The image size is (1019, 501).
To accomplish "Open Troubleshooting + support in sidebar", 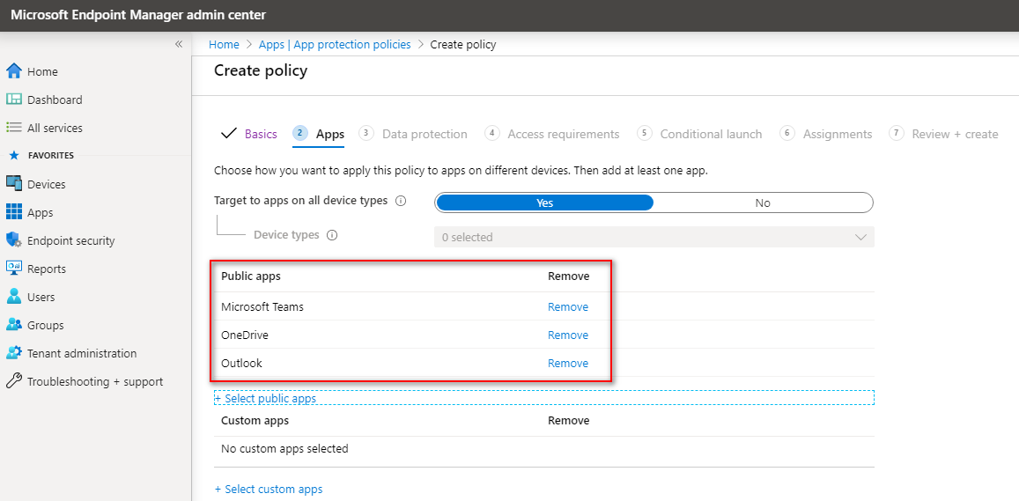I will (x=95, y=381).
